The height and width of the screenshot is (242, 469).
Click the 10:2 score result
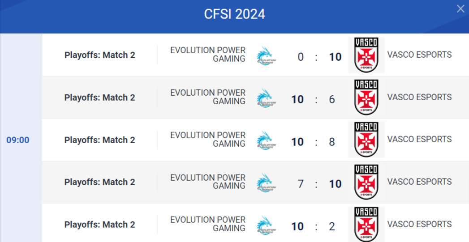pos(316,226)
